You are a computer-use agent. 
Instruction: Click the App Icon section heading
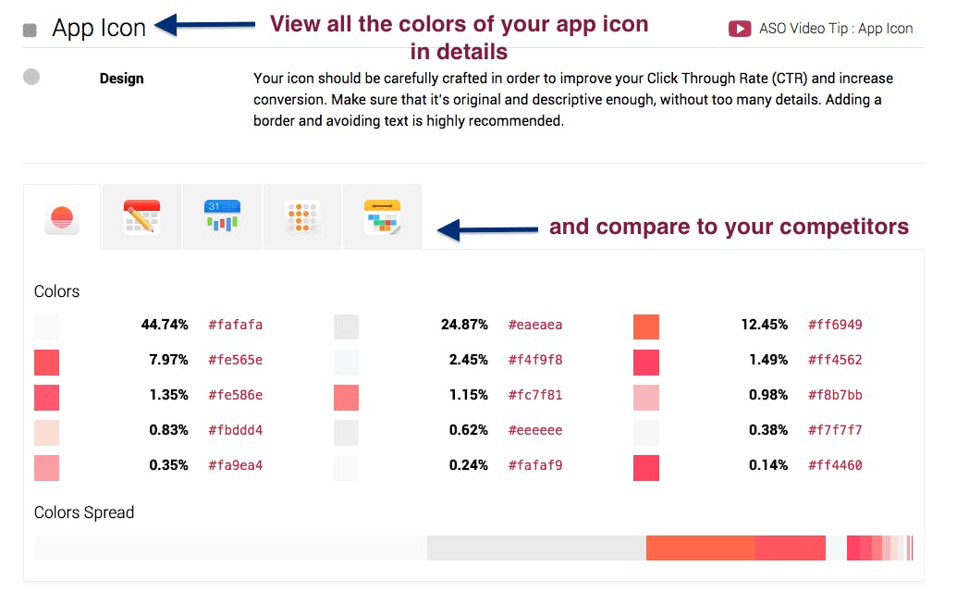point(99,28)
